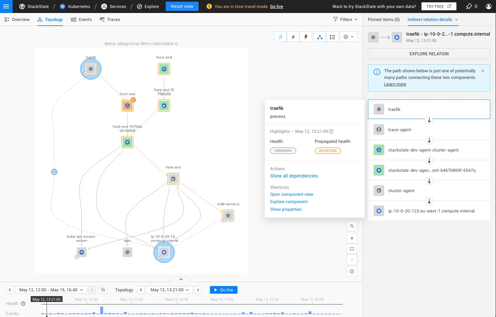Open the user account profile icon

[x=488, y=6]
